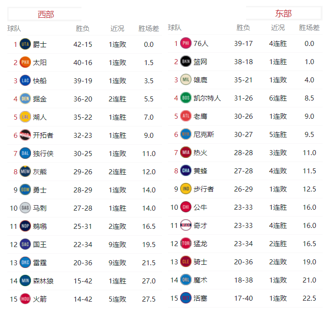The height and width of the screenshot is (313, 328).
Task: Switch to the 西部 conference tab
Action: (45, 15)
